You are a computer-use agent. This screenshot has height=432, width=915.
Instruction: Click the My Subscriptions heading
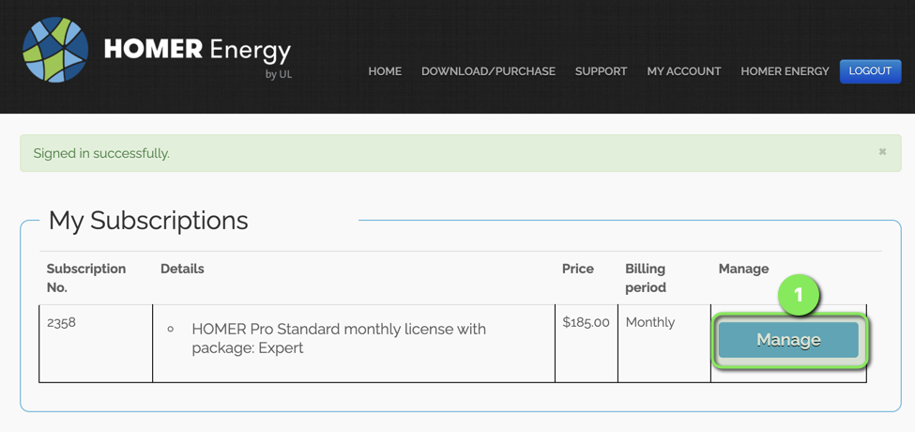tap(148, 221)
